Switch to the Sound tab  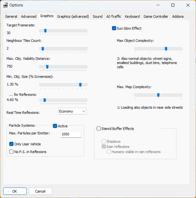tap(98, 16)
